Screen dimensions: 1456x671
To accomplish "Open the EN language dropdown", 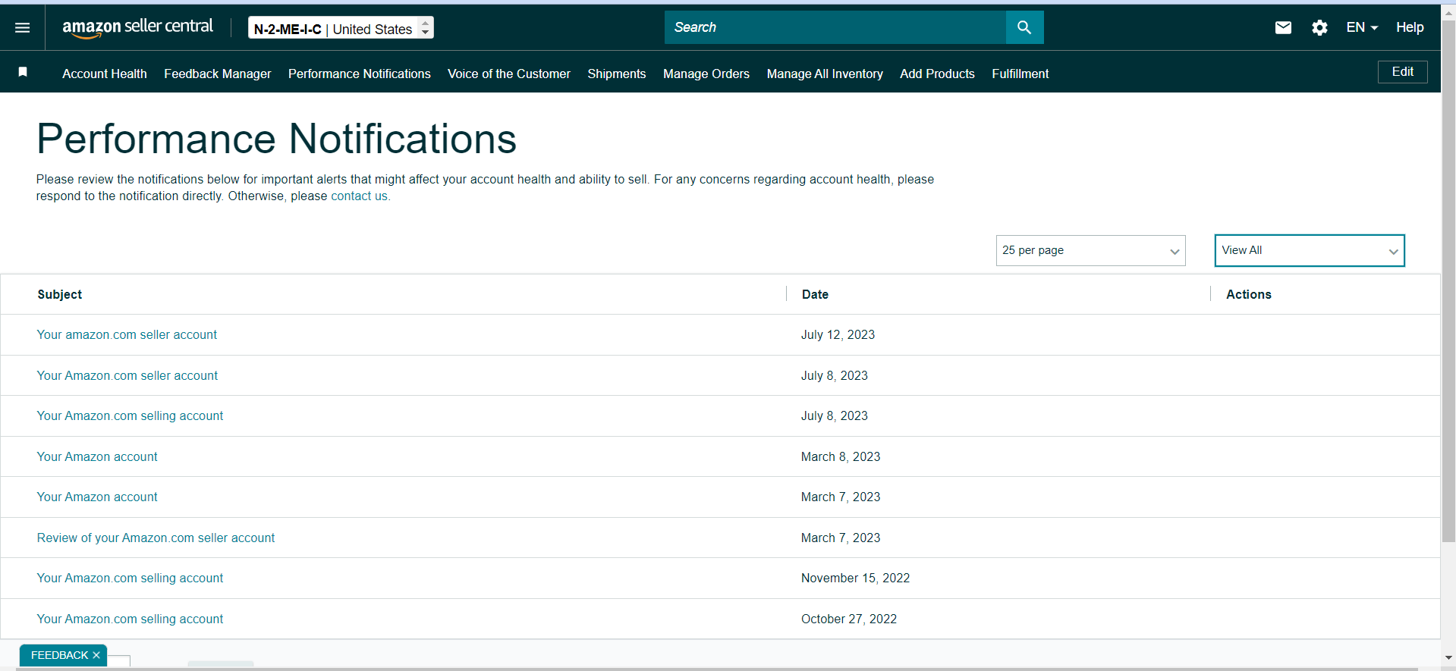I will (x=1362, y=27).
